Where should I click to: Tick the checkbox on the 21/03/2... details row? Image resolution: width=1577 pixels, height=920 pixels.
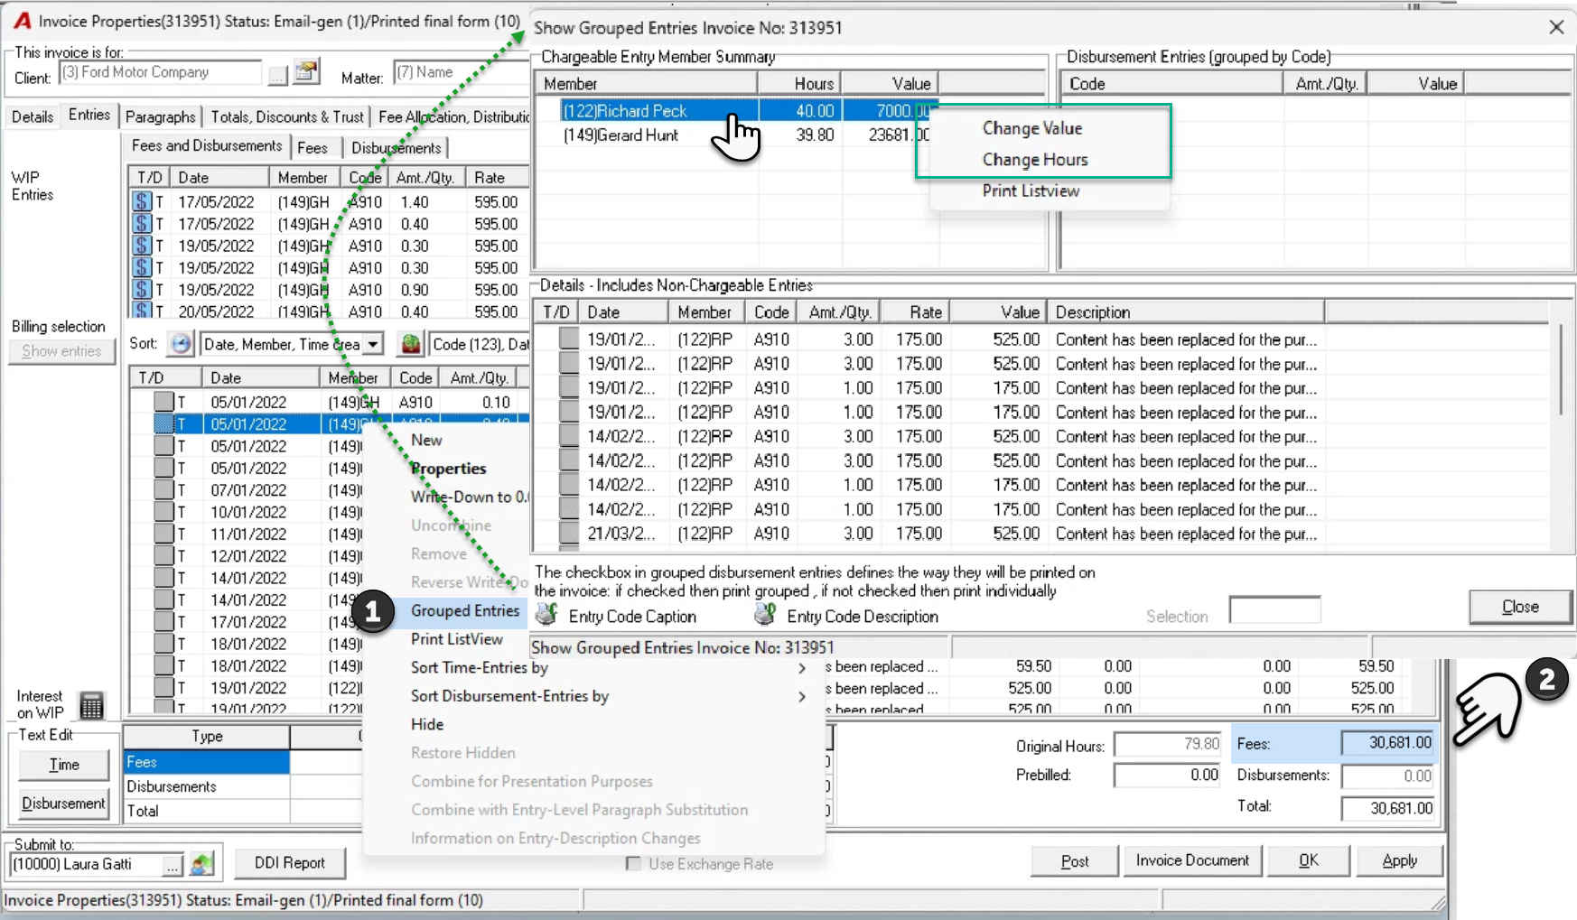(x=569, y=534)
